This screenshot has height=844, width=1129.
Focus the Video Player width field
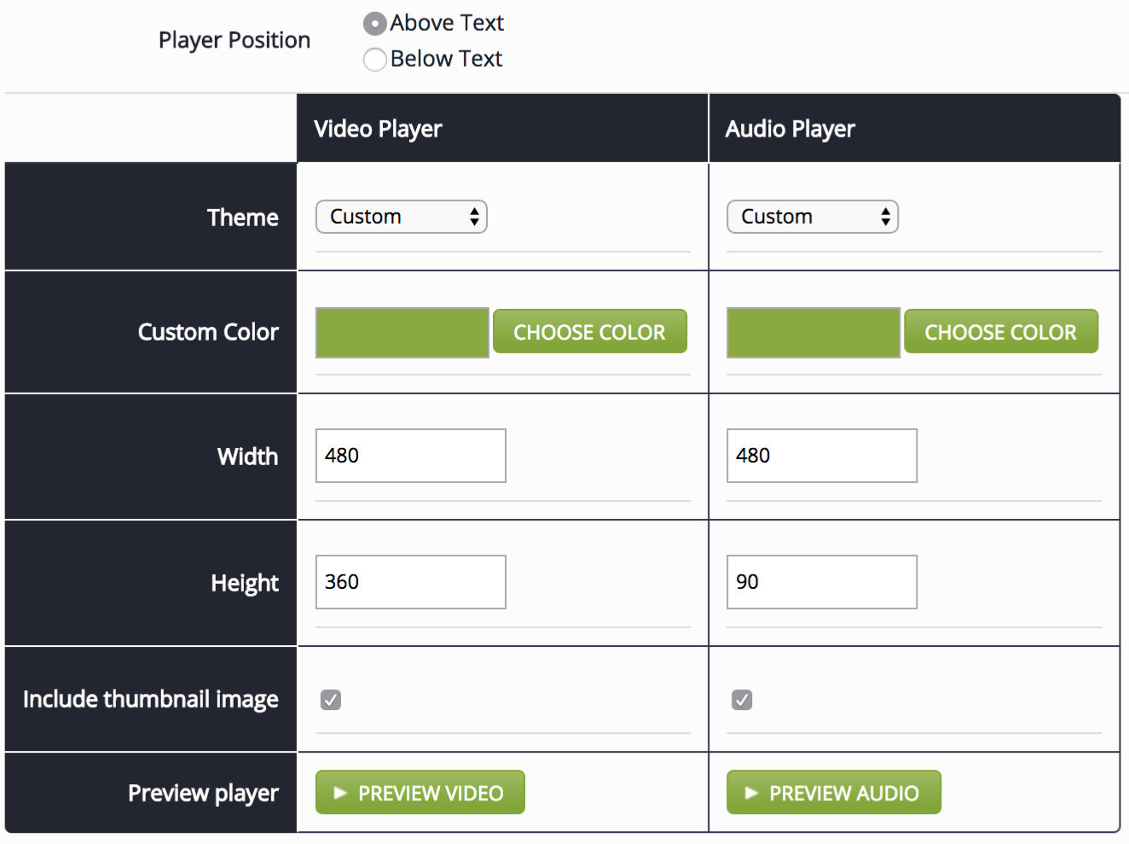pyautogui.click(x=410, y=456)
